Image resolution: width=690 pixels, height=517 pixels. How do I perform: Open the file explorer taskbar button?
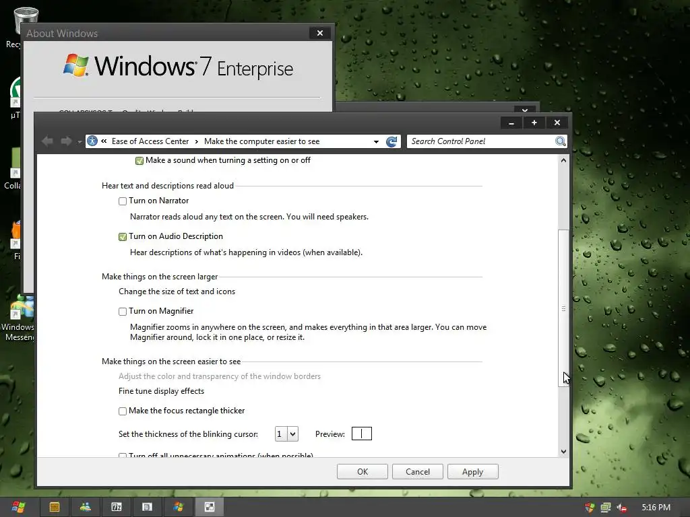[x=55, y=507]
